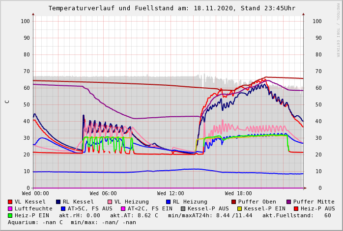The width and height of the screenshot is (343, 231).
Task: Click the Aquarium reading text line
Action: pos(72,223)
